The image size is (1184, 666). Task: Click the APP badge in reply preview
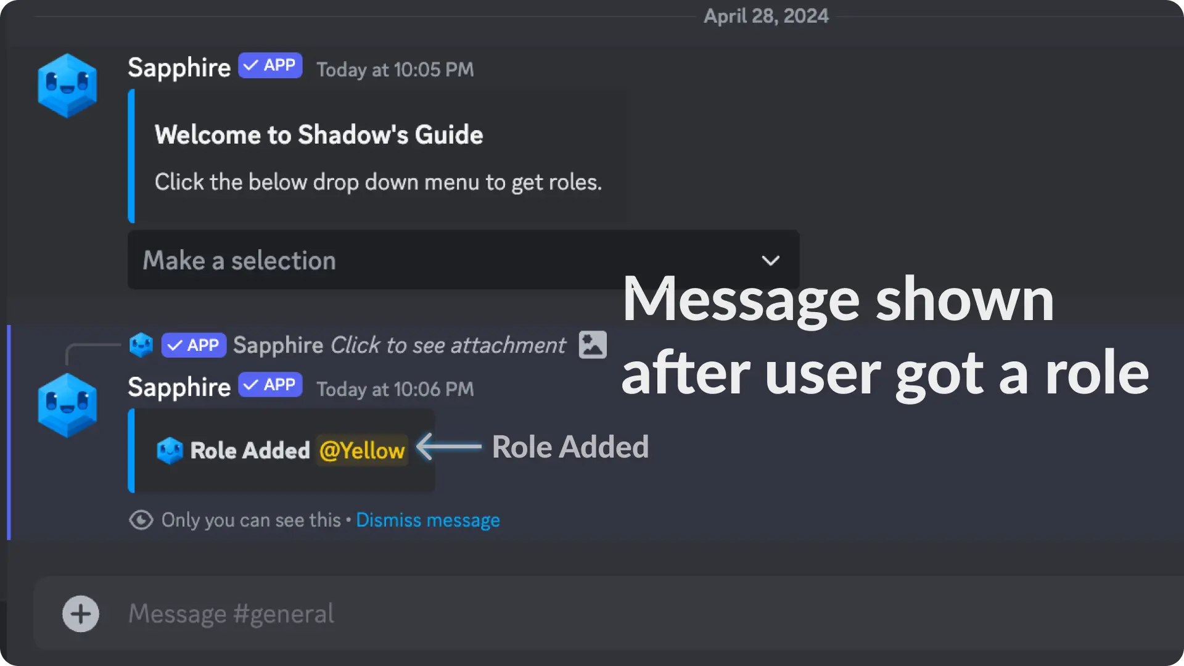(194, 345)
